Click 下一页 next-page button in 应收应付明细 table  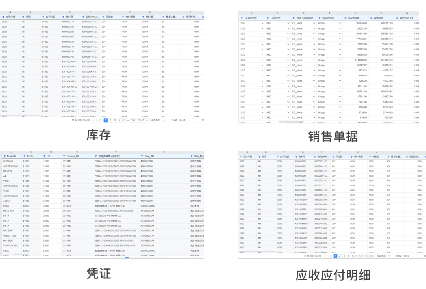[370, 256]
